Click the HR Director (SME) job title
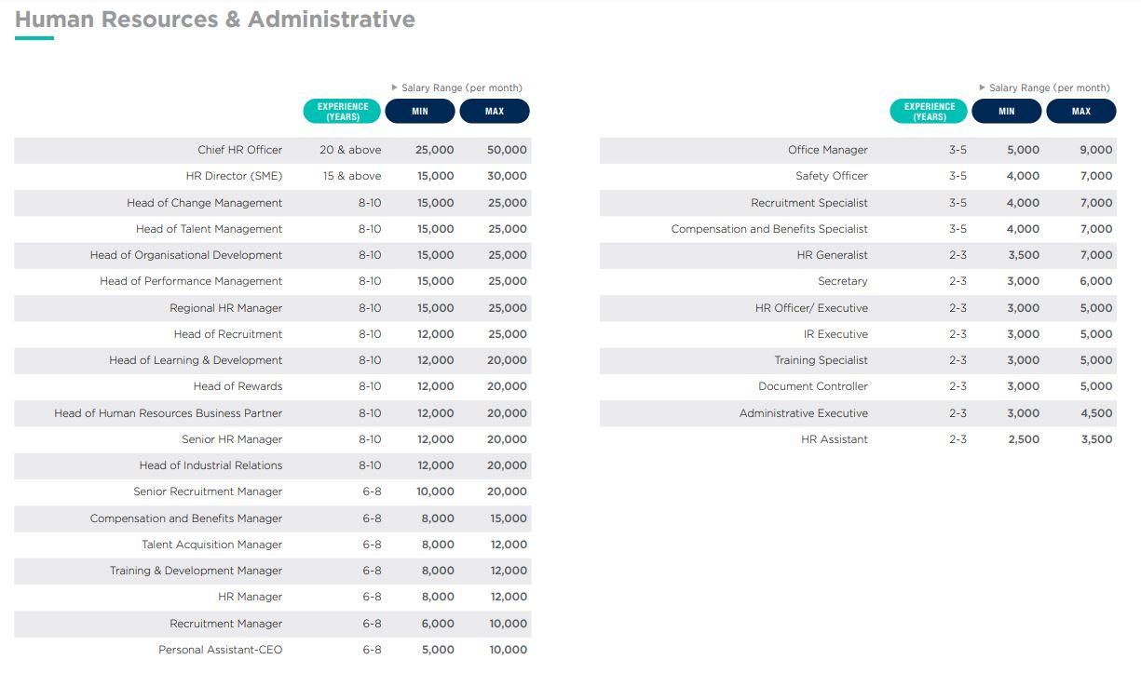This screenshot has height=673, width=1141. pyautogui.click(x=234, y=176)
